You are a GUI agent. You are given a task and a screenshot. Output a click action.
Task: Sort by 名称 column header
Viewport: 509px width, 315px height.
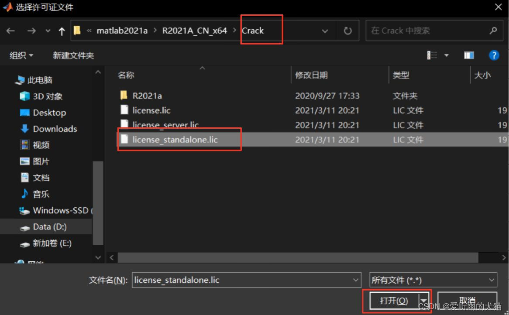126,75
